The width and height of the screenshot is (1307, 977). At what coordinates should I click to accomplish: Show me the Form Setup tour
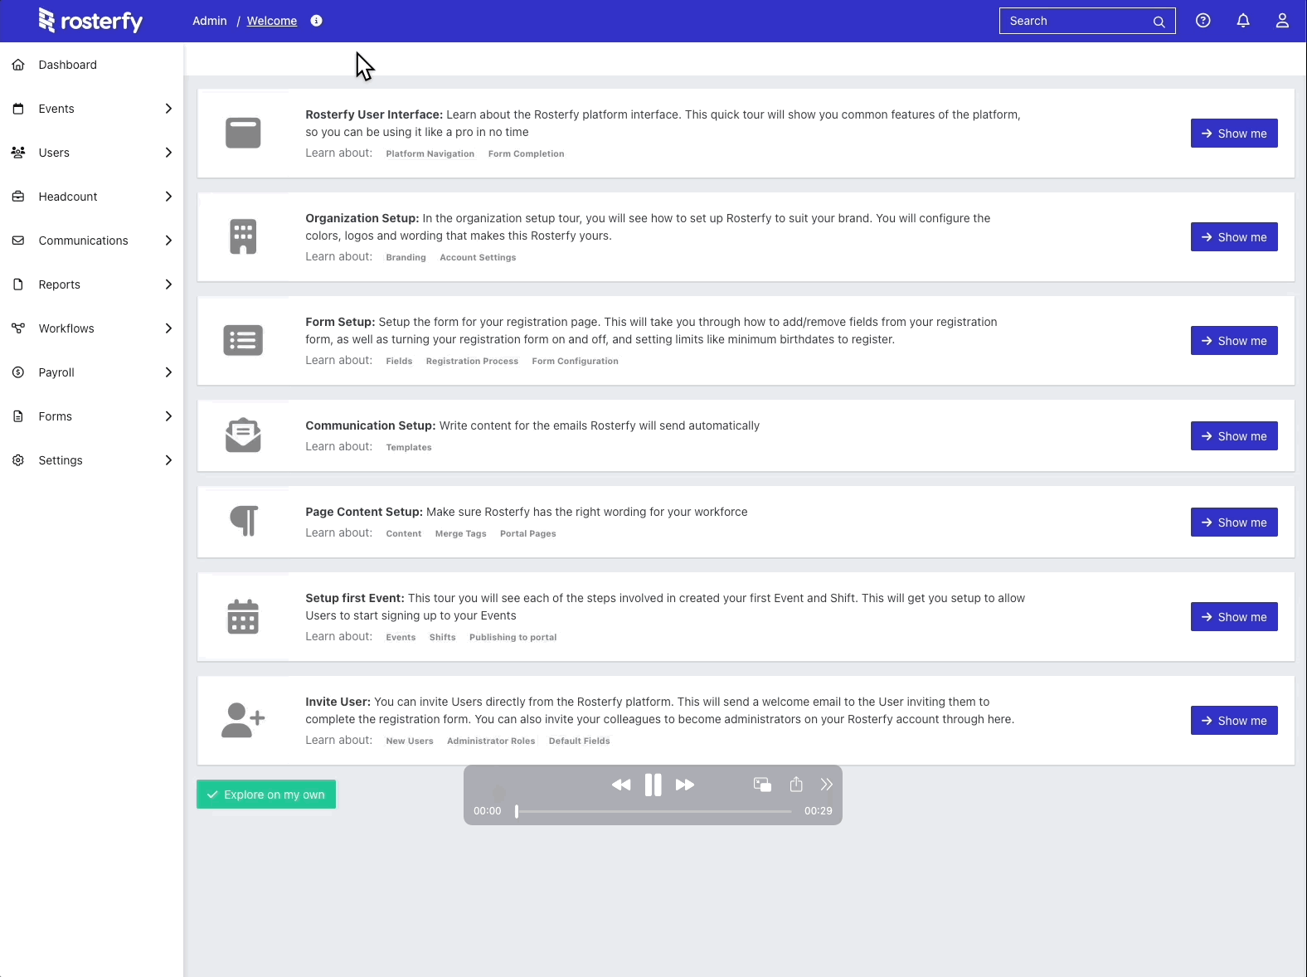point(1234,341)
